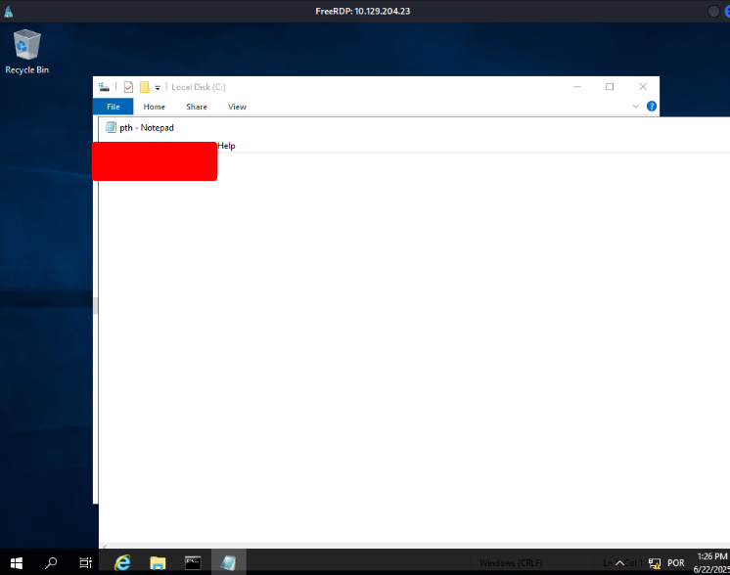Open Task View on the taskbar
Image resolution: width=730 pixels, height=575 pixels.
point(86,562)
